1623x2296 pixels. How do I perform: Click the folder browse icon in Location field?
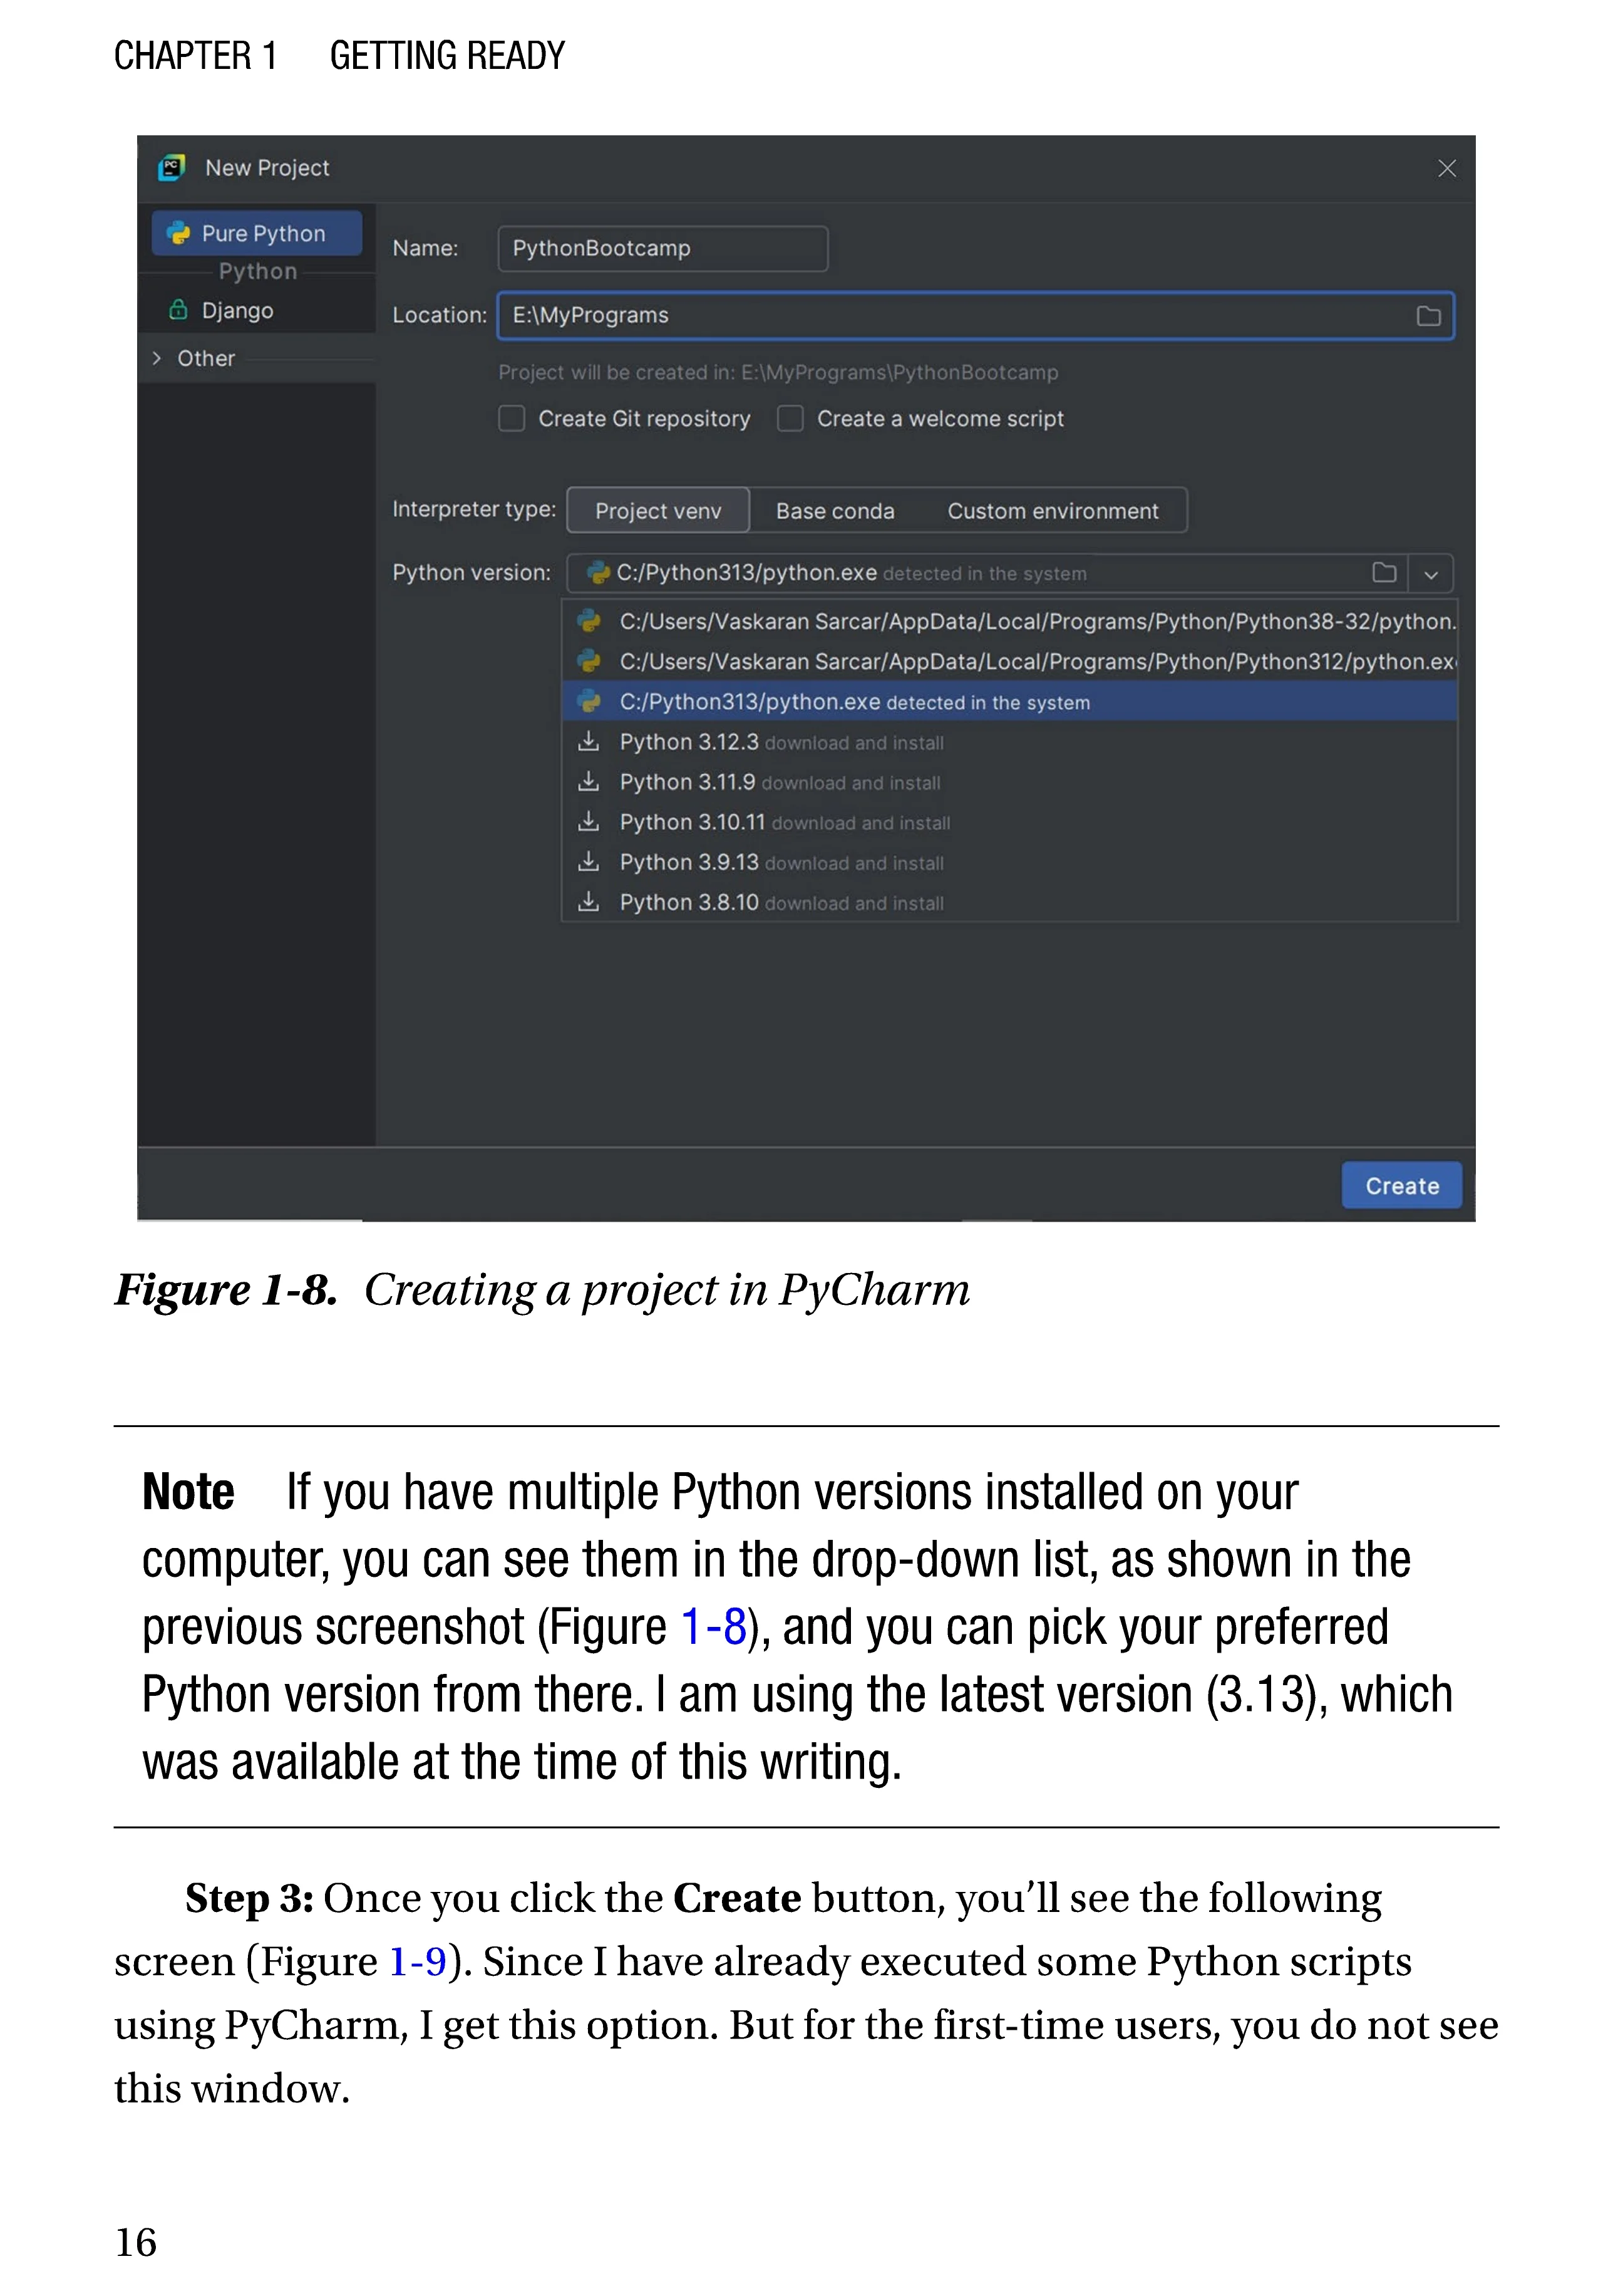click(x=1428, y=316)
